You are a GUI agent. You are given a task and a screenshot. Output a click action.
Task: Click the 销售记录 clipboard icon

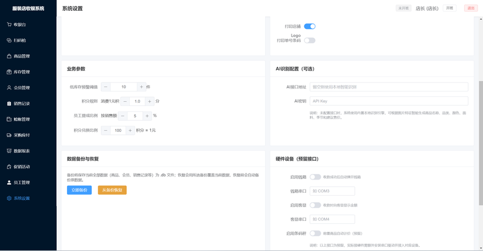pos(9,104)
